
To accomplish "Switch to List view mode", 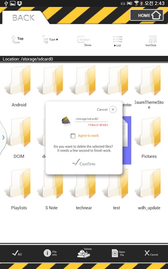I will 118,41.
